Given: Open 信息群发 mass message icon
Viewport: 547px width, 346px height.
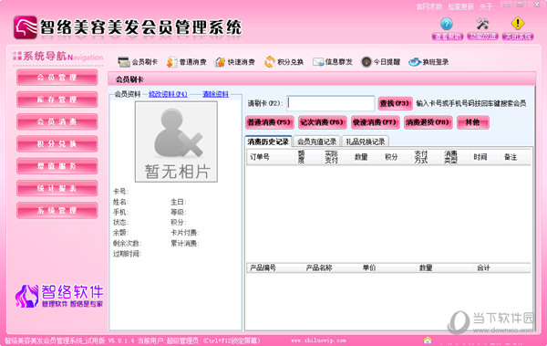Looking at the screenshot, I should (x=318, y=62).
